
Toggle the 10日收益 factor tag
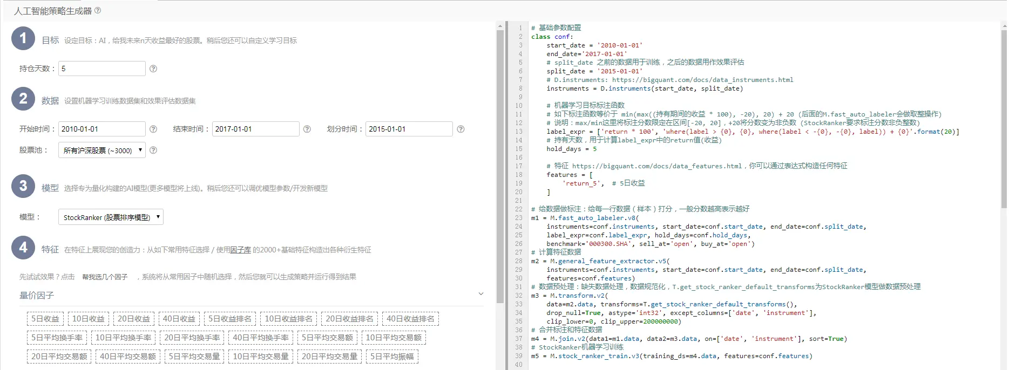(89, 319)
